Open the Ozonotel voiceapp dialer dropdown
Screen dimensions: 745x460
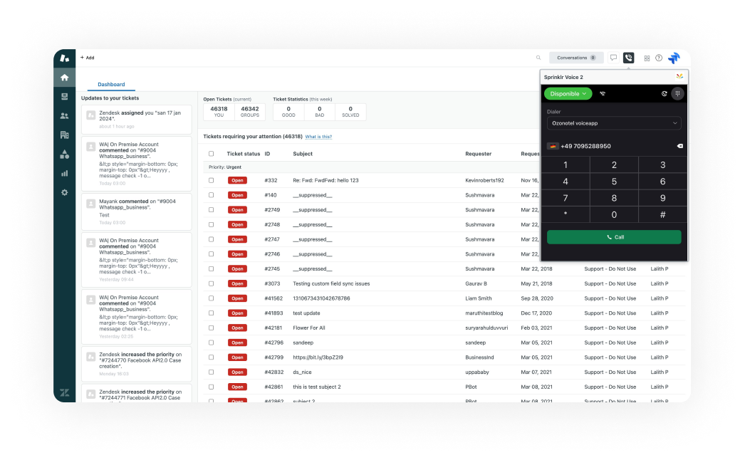point(614,123)
